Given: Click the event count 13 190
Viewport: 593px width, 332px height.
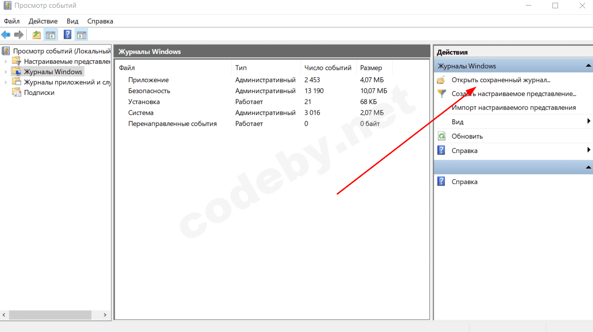Looking at the screenshot, I should click(x=314, y=91).
